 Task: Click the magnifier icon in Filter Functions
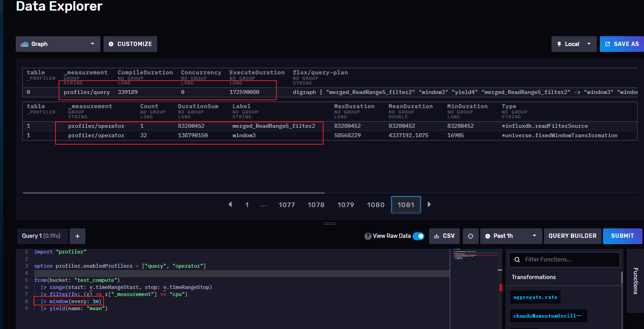coord(517,259)
